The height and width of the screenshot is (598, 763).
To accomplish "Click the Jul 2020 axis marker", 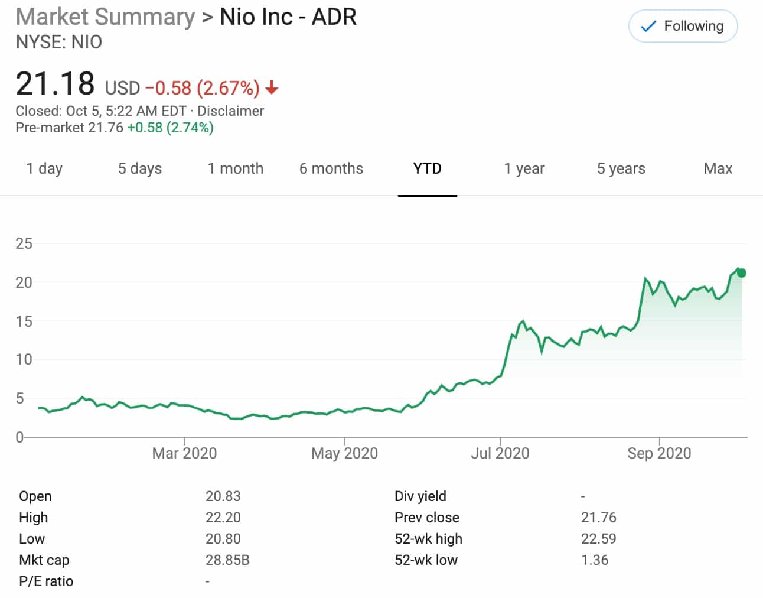I will (500, 453).
